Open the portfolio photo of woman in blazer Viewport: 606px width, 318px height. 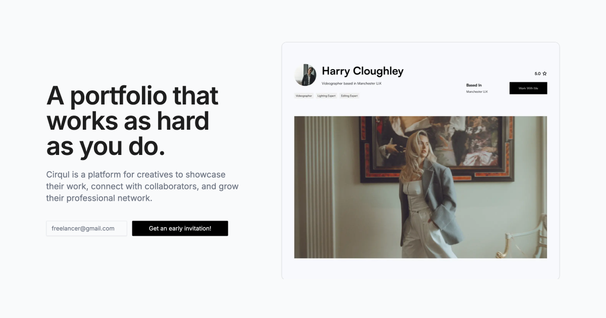(x=421, y=187)
